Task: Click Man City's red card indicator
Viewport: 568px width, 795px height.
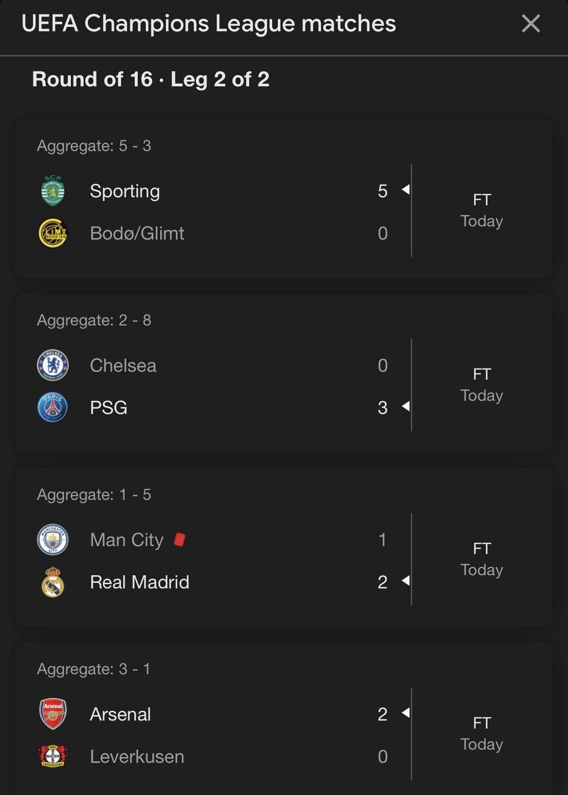Action: (180, 540)
